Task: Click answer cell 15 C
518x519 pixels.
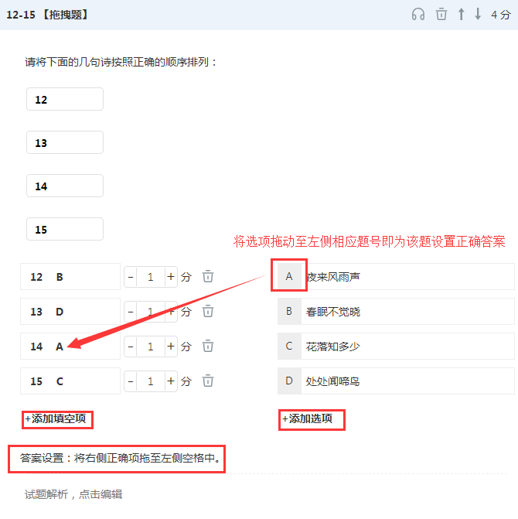Action: click(x=70, y=381)
